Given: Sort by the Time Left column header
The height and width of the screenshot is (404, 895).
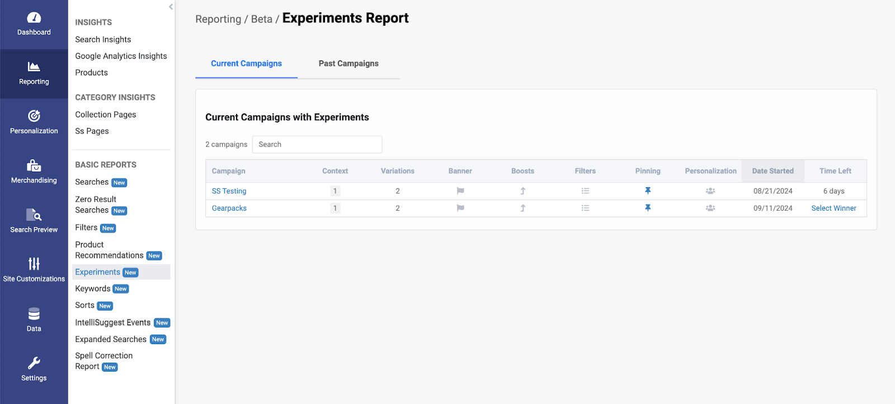Looking at the screenshot, I should [x=835, y=171].
